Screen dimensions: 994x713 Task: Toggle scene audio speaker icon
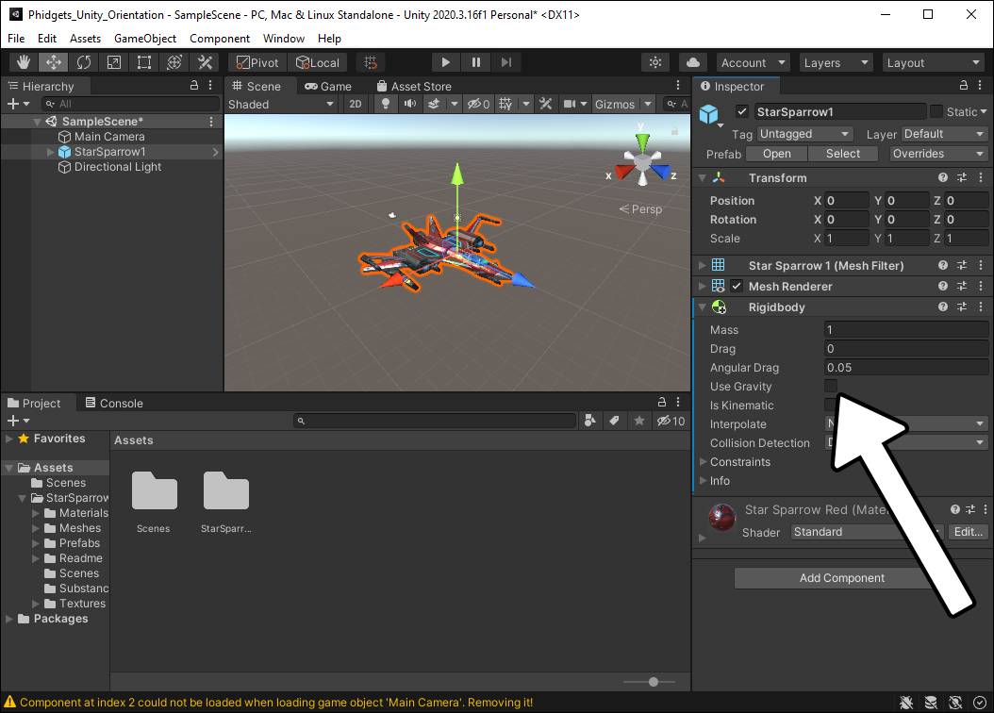[410, 104]
